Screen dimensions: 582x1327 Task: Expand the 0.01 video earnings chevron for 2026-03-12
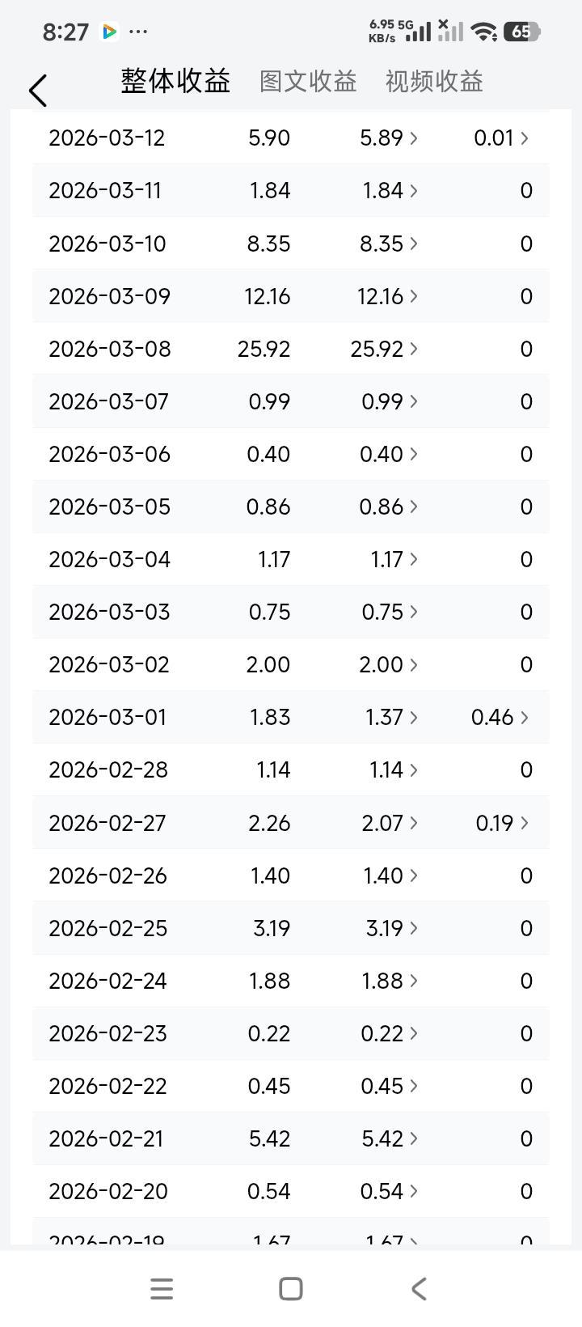[525, 138]
